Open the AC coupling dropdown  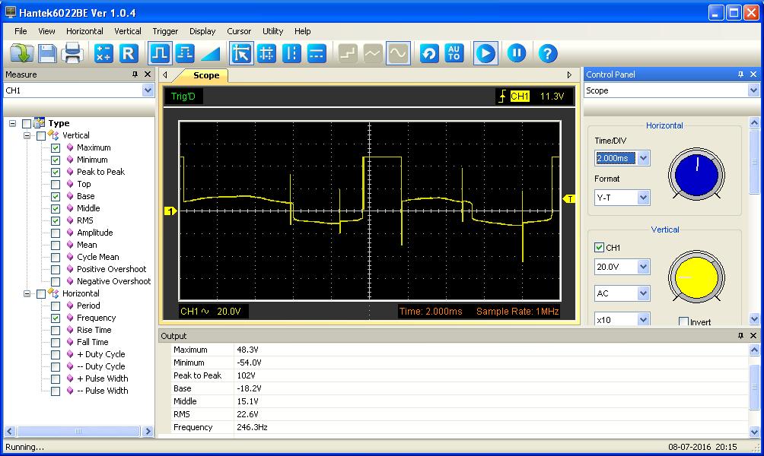[x=643, y=293]
